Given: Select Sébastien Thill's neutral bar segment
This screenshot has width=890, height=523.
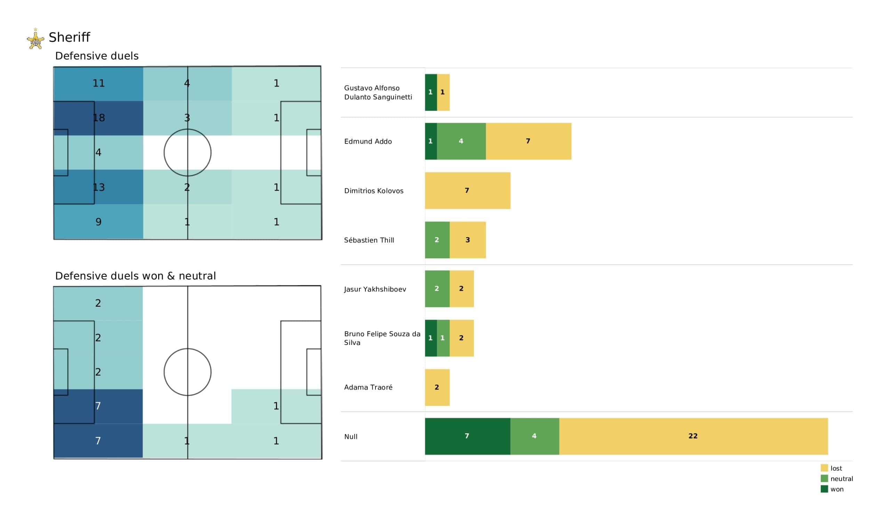Looking at the screenshot, I should pos(437,240).
